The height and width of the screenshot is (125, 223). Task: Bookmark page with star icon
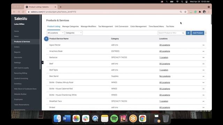coord(185,12)
